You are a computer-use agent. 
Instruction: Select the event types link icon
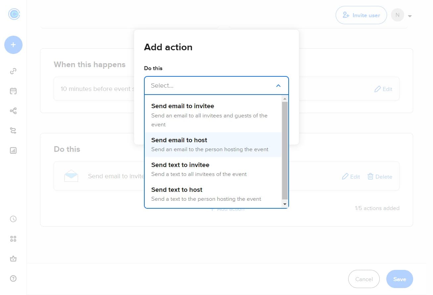click(x=13, y=71)
